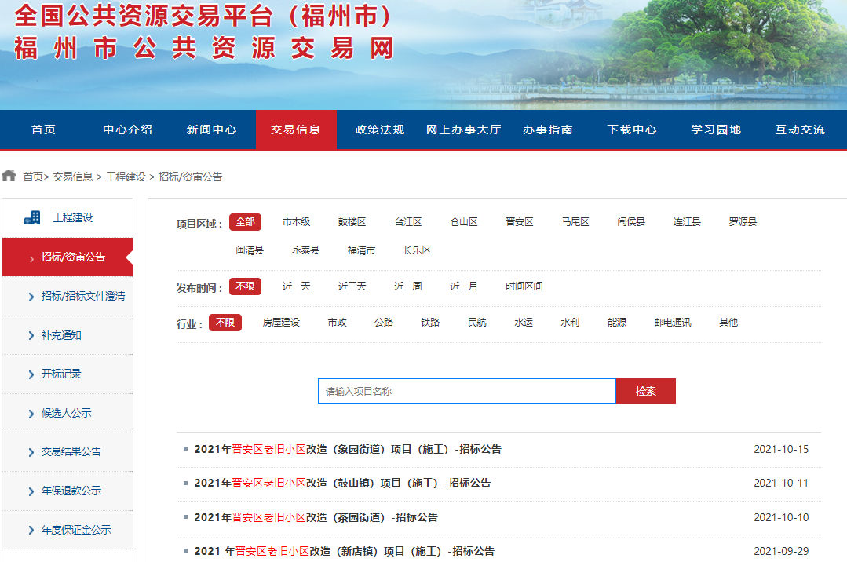Open 象园街道 project 招标公告 link

[348, 450]
